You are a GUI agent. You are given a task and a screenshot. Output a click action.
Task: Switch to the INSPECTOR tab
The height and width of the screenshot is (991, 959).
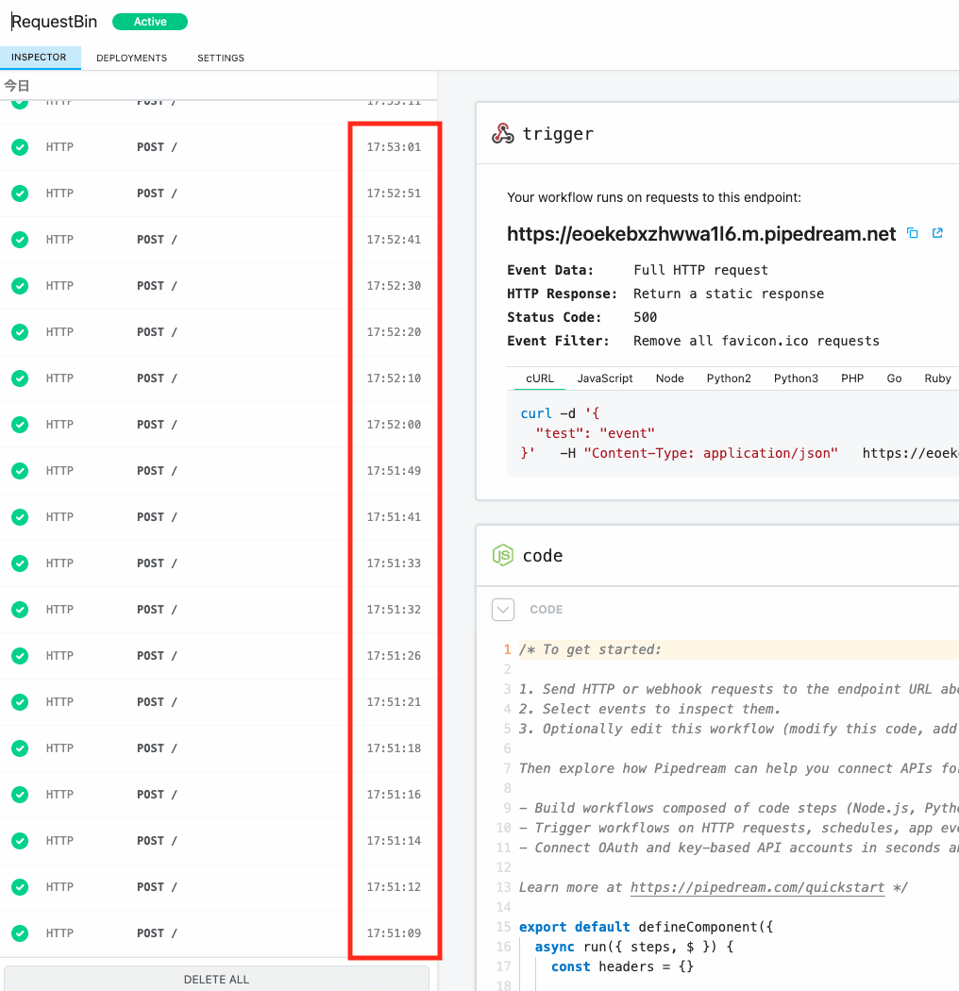click(x=40, y=58)
